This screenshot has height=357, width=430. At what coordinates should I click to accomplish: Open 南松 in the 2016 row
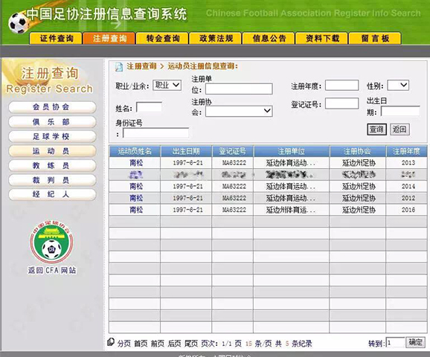136,210
